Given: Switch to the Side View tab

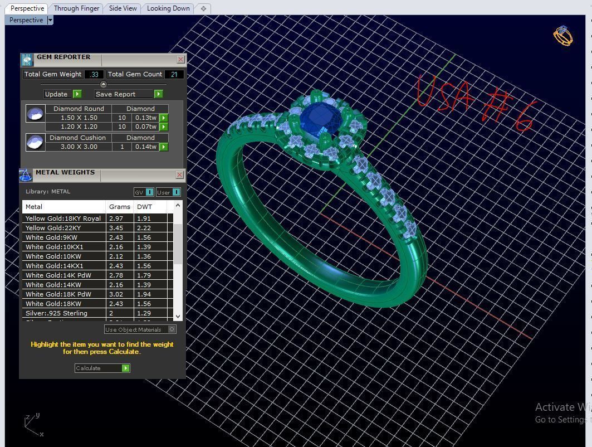Looking at the screenshot, I should click(x=123, y=8).
